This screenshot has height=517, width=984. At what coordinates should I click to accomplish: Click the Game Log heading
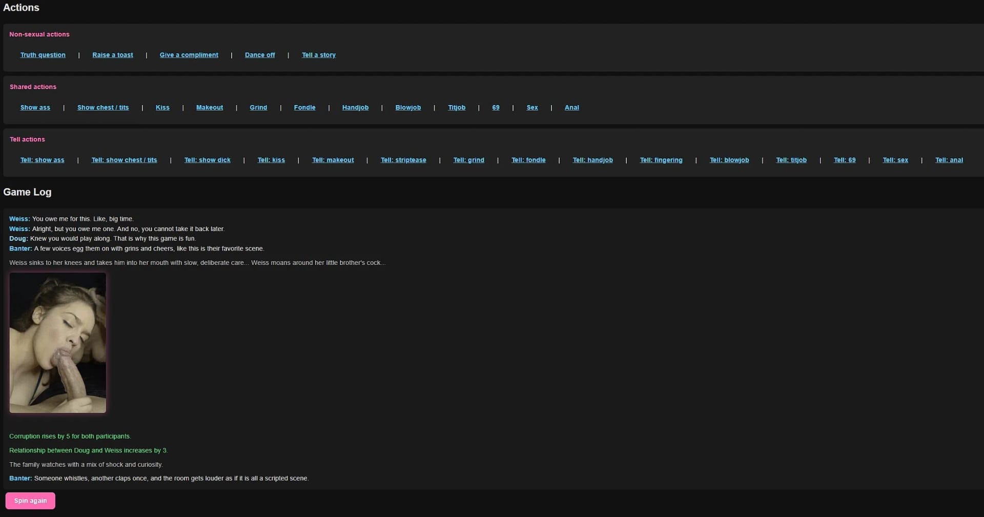click(27, 192)
